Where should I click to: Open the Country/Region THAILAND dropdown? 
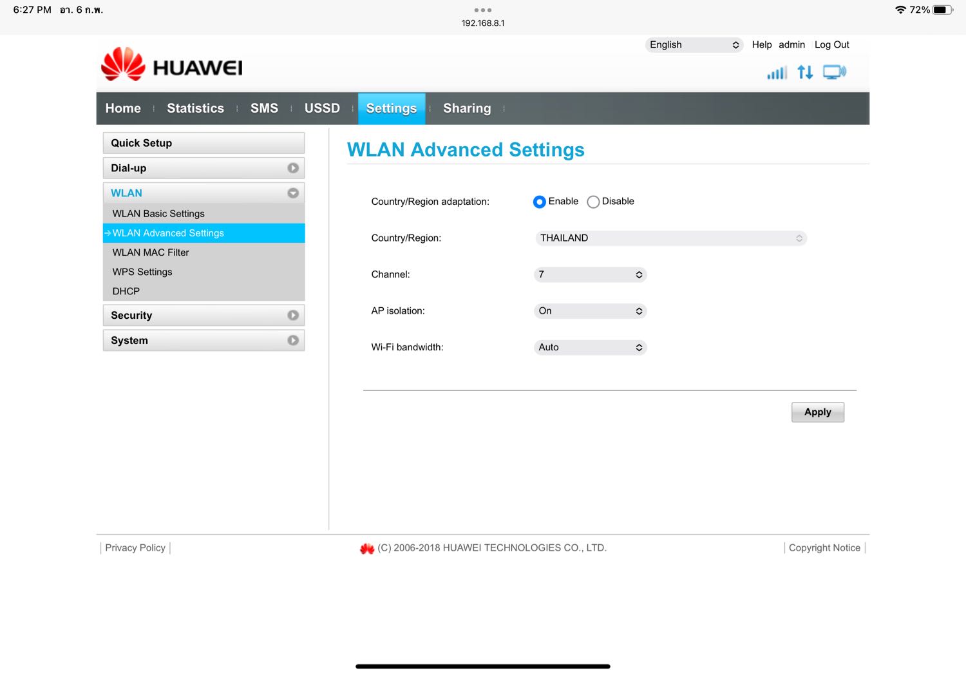(x=670, y=238)
